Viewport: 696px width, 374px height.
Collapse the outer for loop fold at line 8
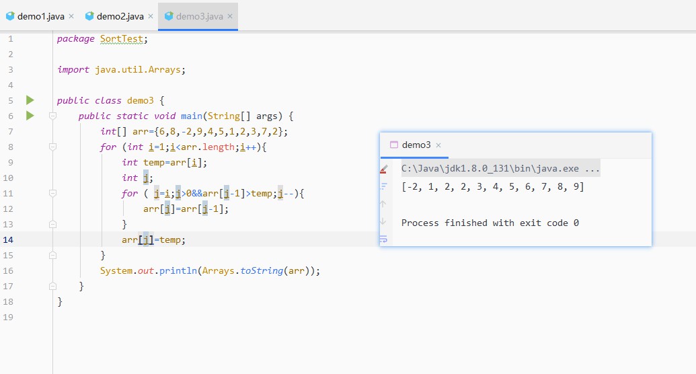click(x=52, y=147)
